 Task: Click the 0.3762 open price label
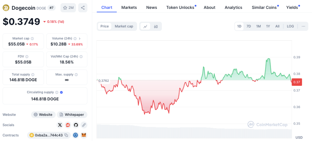click(104, 81)
